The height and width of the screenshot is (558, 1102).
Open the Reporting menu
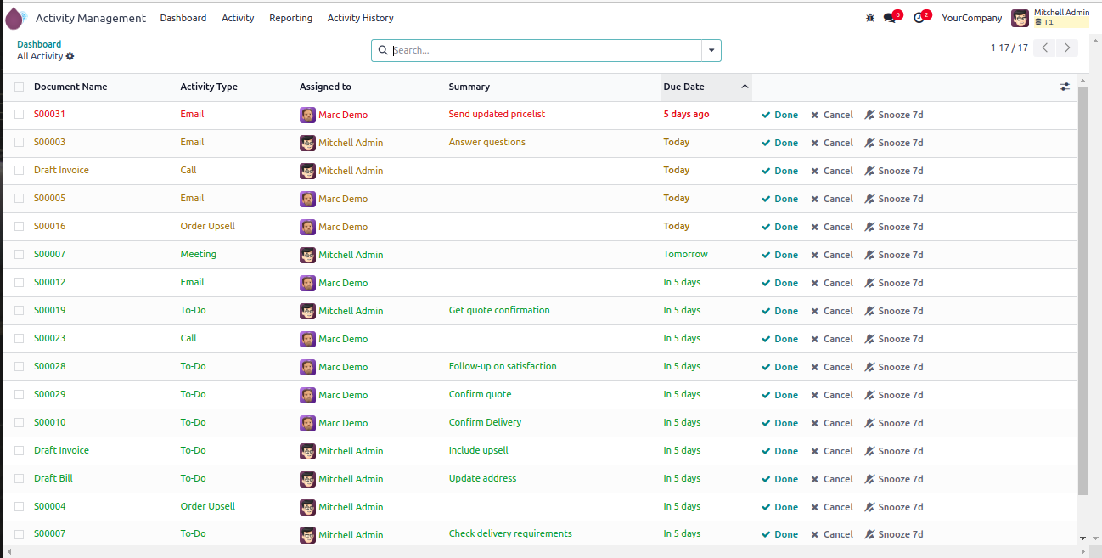(x=290, y=18)
